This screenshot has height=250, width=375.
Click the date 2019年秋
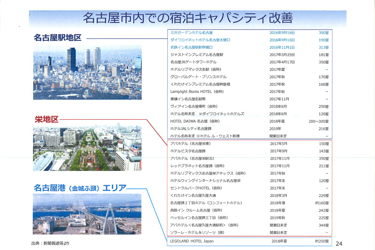coord(277,218)
